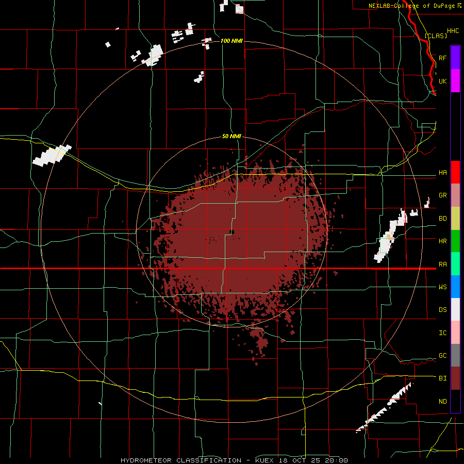Screen dimensions: 464x464
Task: Click the GC gray legend swatch
Action: point(455,355)
